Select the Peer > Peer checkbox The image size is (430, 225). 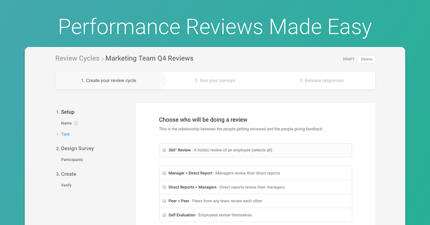[164, 201]
